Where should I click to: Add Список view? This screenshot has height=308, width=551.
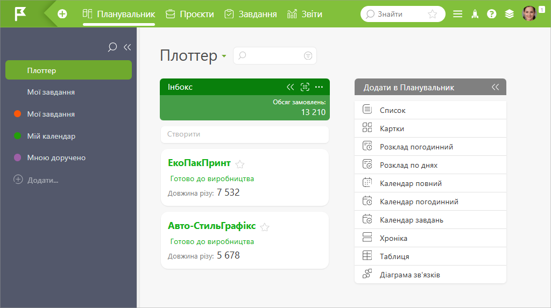click(x=430, y=110)
